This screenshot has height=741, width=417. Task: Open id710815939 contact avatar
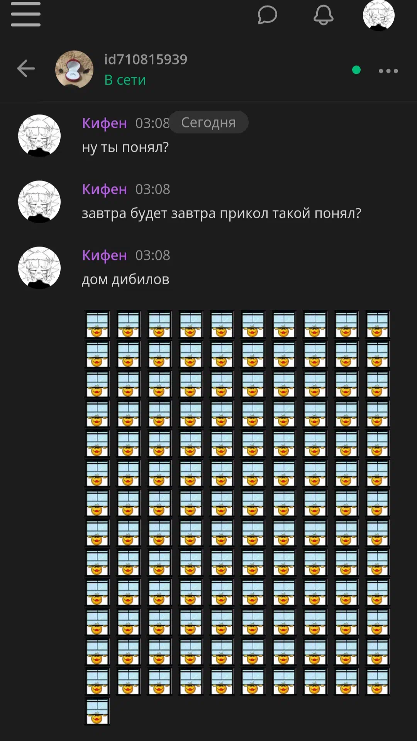[x=74, y=69]
